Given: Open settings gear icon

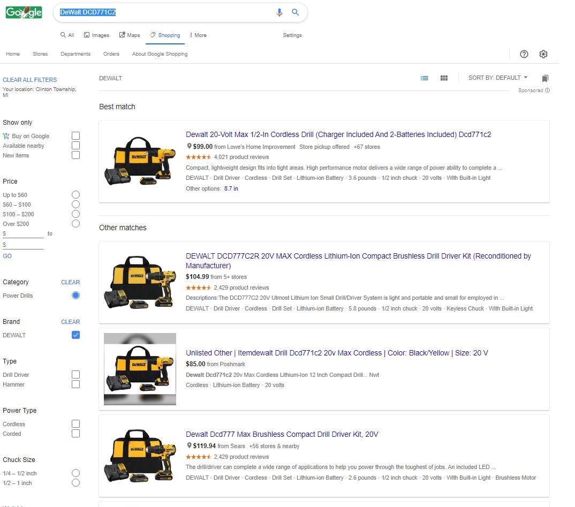Looking at the screenshot, I should [x=543, y=54].
